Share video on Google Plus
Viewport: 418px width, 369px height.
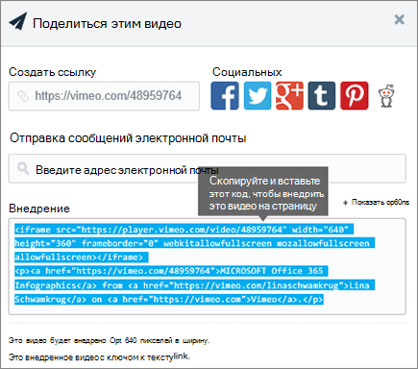pos(289,96)
